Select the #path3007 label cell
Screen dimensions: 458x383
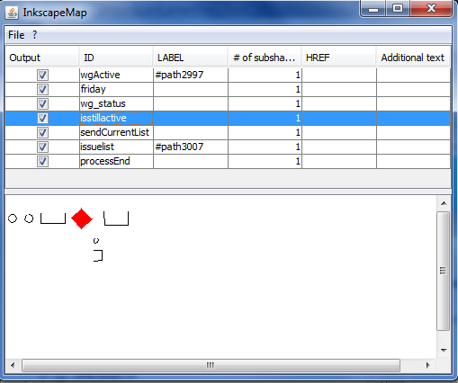(191, 147)
